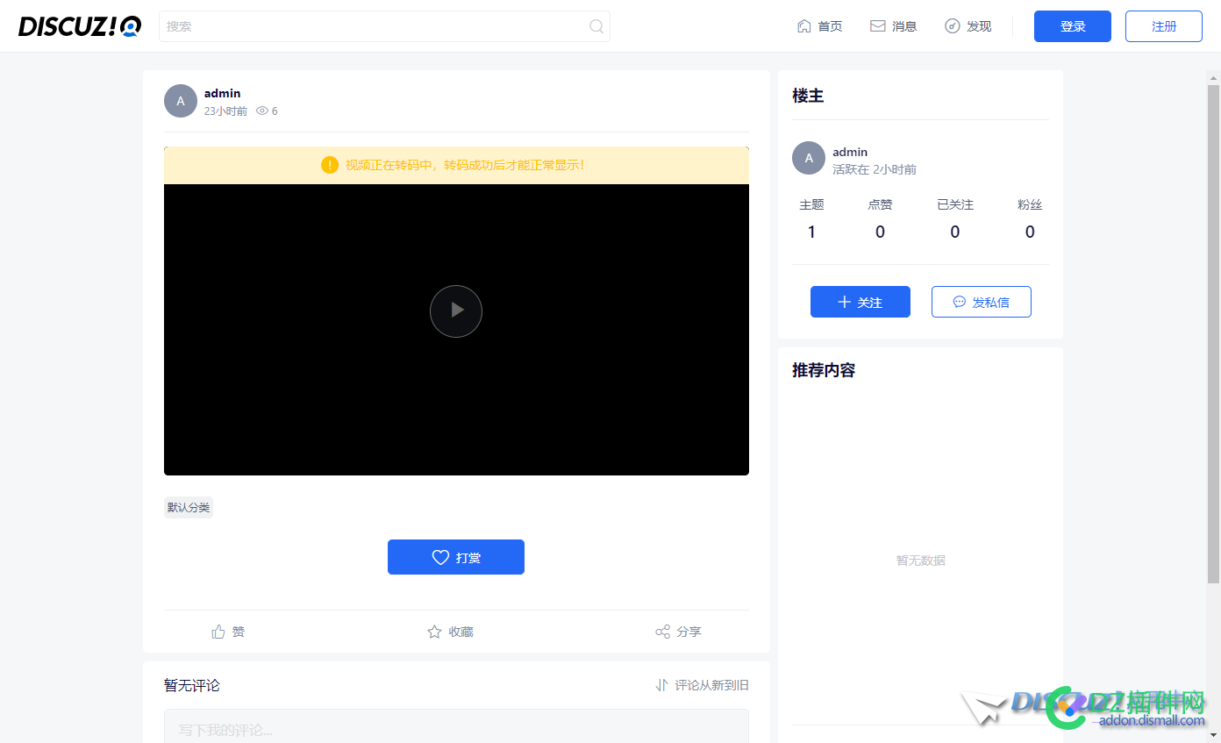Click the star 收藏 icon to favorite
Screen dimensions: 1221x743
[x=433, y=631]
